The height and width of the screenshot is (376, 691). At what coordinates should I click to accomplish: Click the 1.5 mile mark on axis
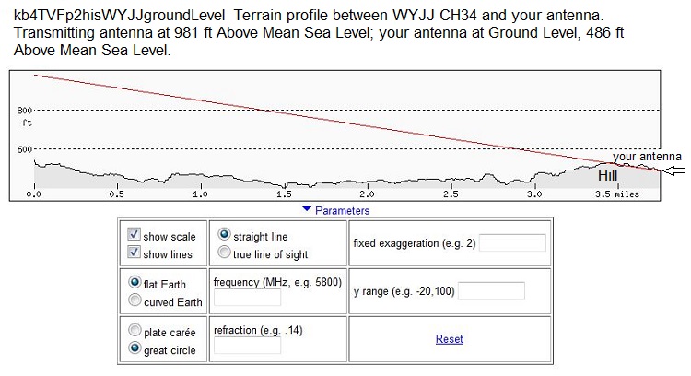pyautogui.click(x=284, y=194)
